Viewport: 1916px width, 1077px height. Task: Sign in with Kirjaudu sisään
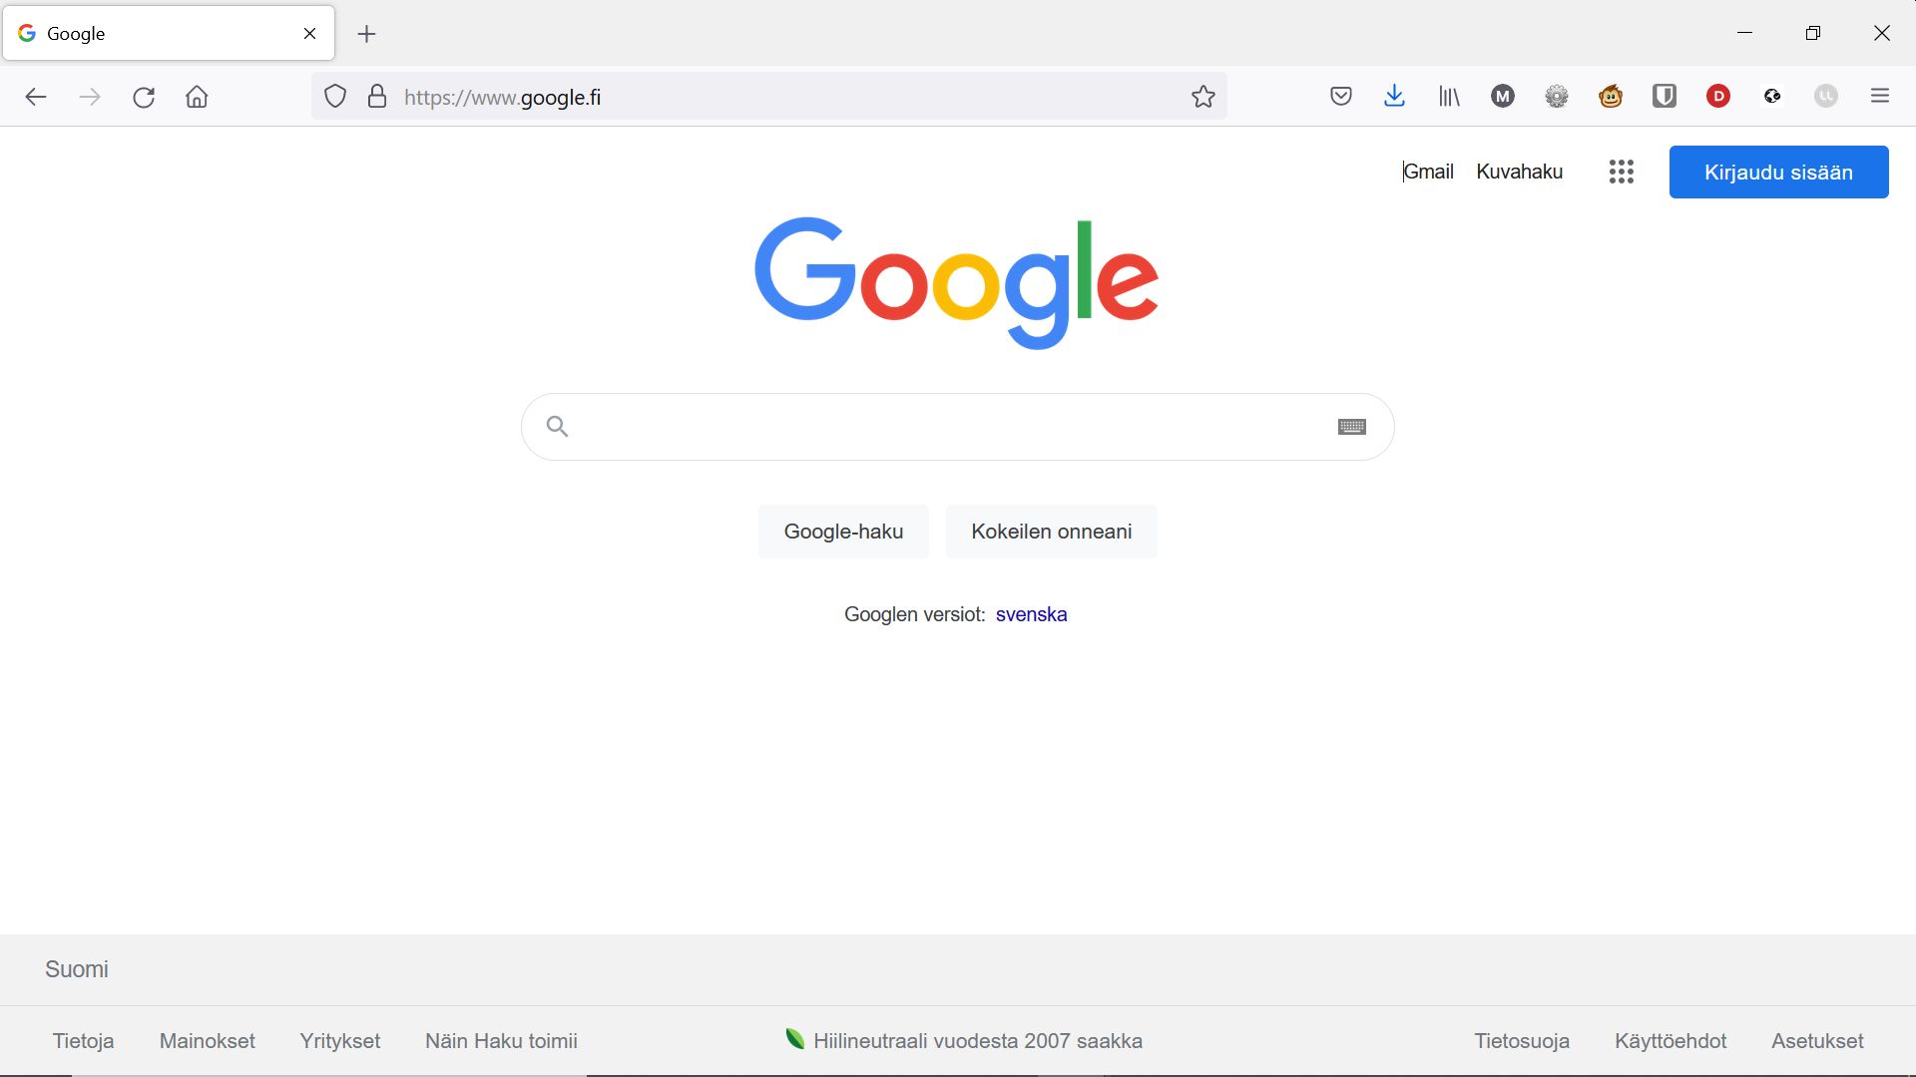coord(1778,172)
